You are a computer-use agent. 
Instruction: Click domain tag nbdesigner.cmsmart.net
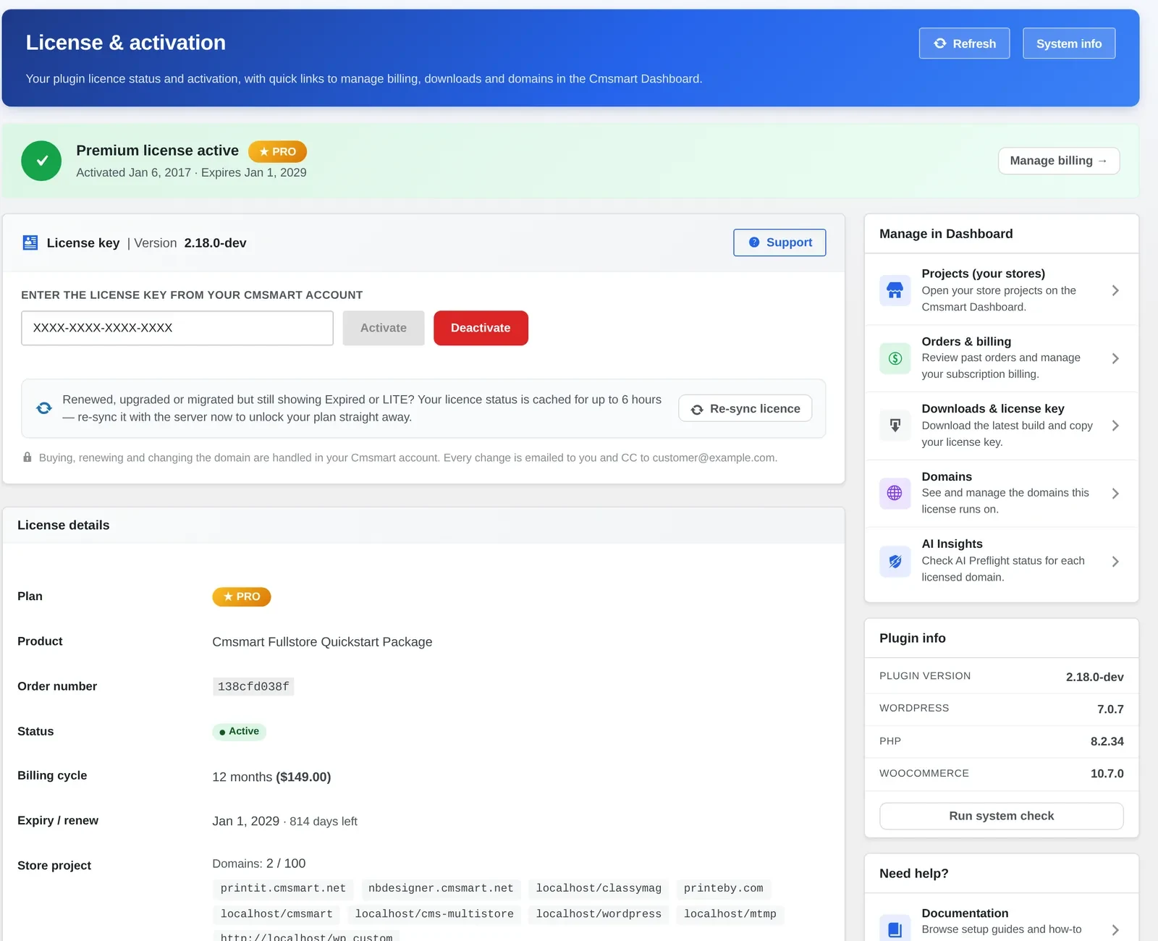441,888
